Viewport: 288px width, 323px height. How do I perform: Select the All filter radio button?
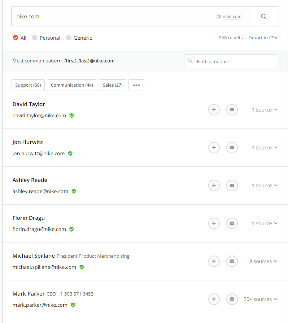pyautogui.click(x=16, y=38)
